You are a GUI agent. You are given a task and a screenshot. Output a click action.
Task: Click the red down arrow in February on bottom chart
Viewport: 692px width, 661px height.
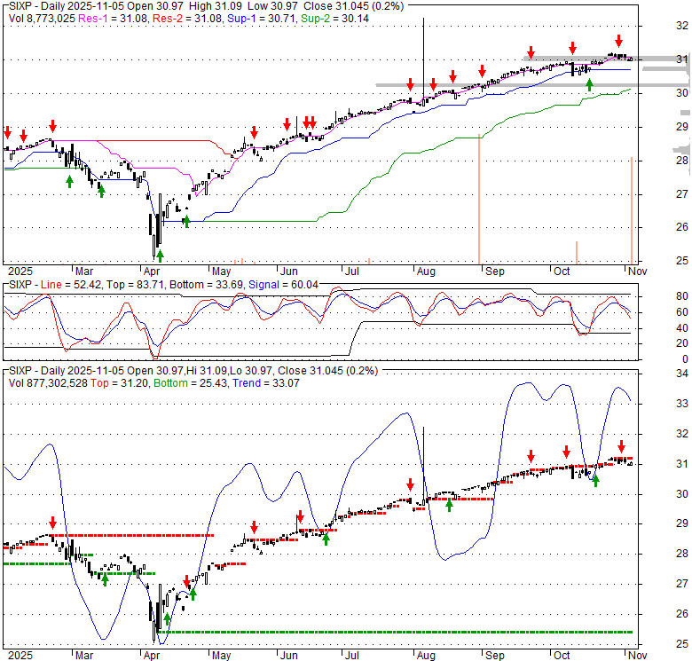point(52,523)
